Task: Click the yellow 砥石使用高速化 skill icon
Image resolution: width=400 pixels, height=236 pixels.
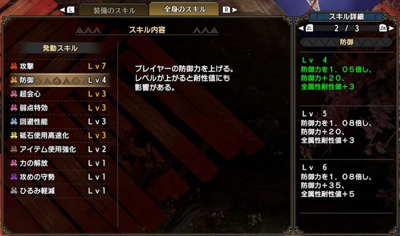Action: (14, 135)
